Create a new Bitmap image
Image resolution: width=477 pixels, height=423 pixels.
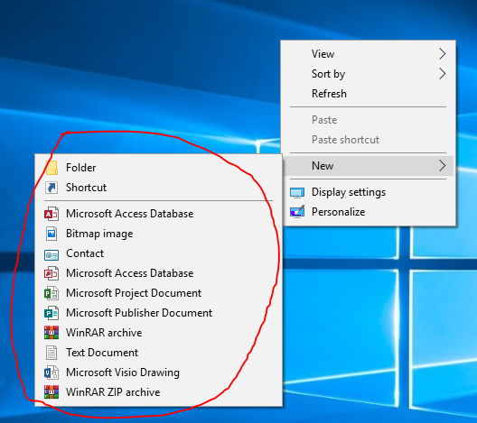[x=158, y=234]
